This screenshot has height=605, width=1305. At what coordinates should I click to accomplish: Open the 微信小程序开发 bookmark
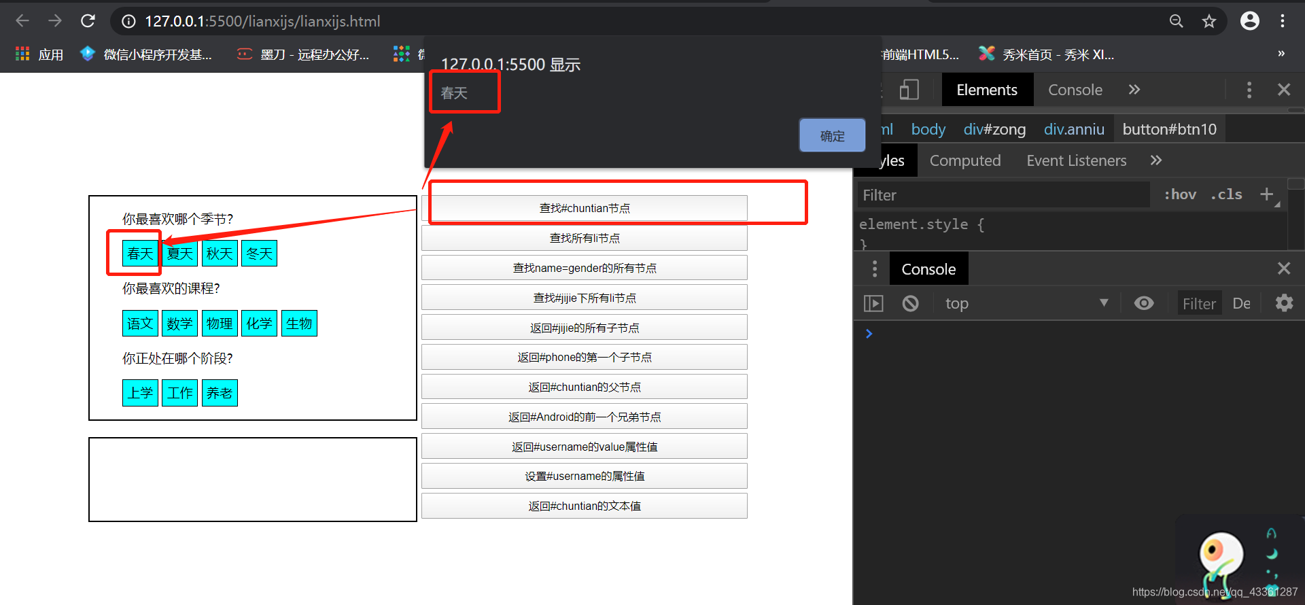(146, 54)
